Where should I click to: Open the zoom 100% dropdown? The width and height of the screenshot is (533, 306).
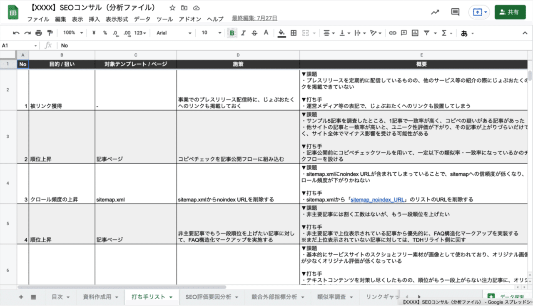(x=72, y=33)
